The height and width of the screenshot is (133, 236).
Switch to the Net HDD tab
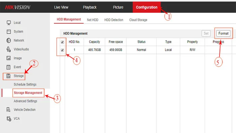click(93, 20)
